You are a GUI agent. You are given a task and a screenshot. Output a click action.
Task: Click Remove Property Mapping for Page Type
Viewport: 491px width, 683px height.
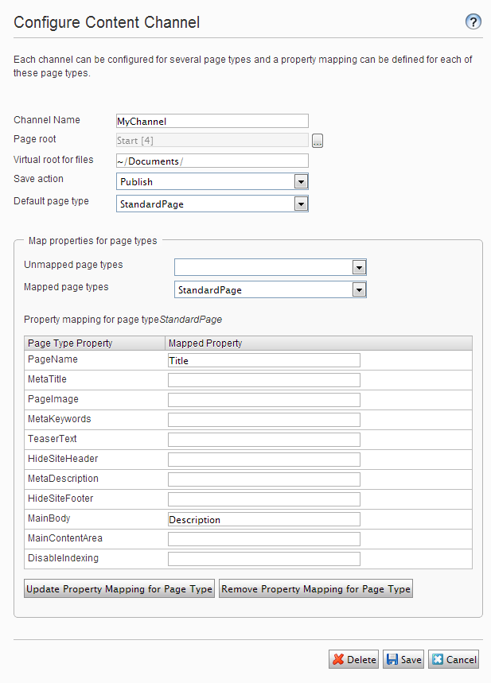(x=316, y=589)
